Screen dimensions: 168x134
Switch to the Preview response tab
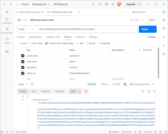[x=46, y=91]
